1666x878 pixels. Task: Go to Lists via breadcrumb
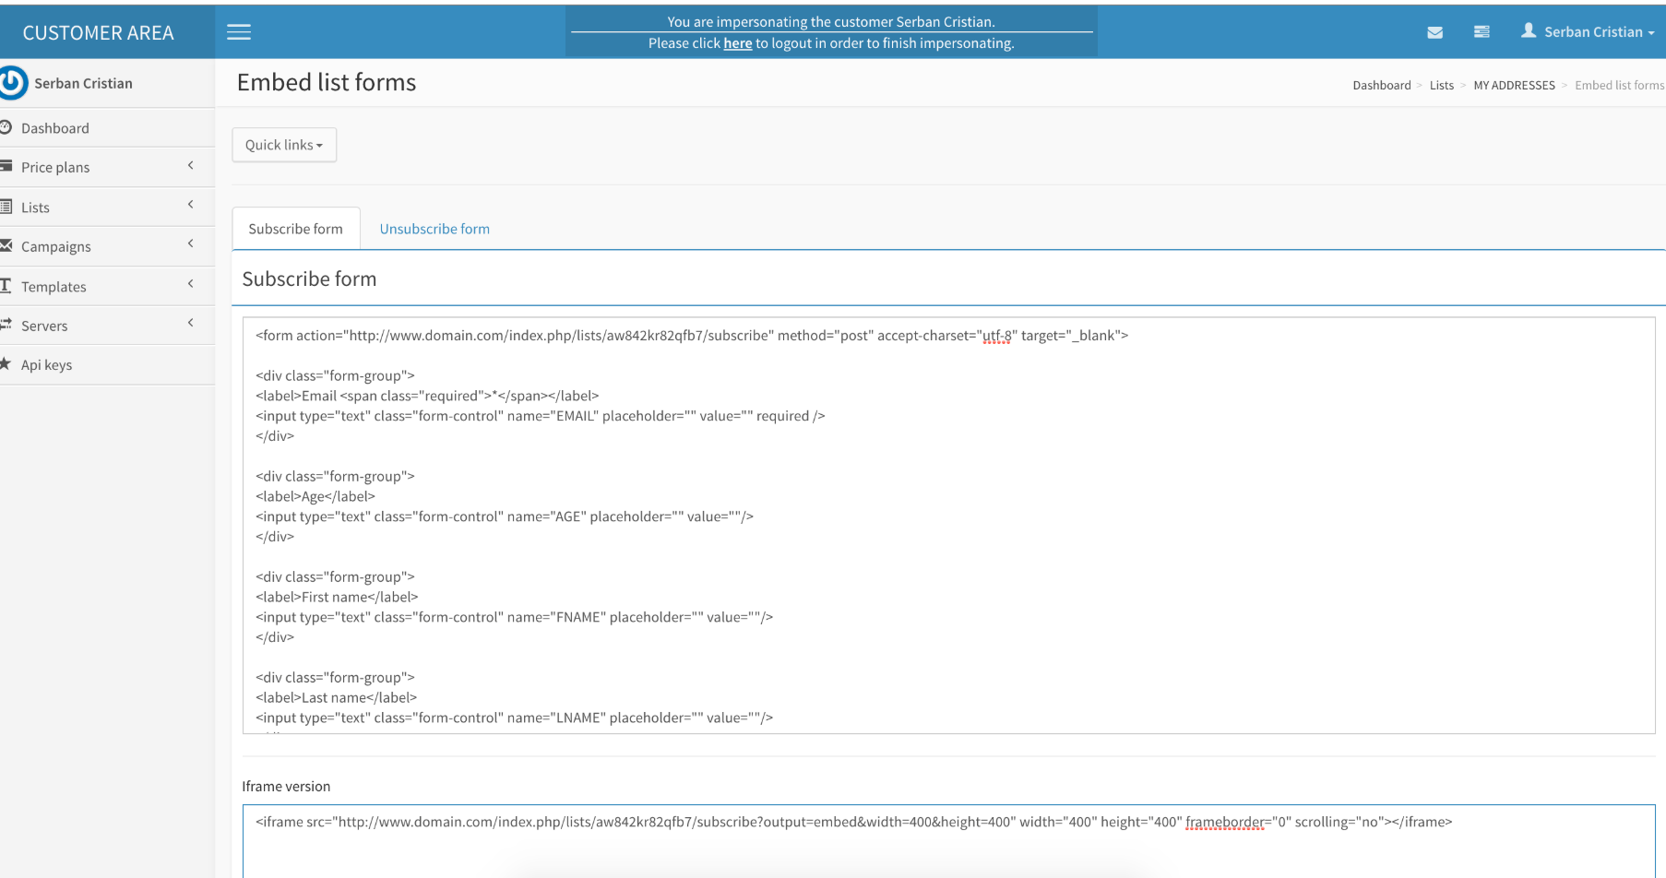1441,85
